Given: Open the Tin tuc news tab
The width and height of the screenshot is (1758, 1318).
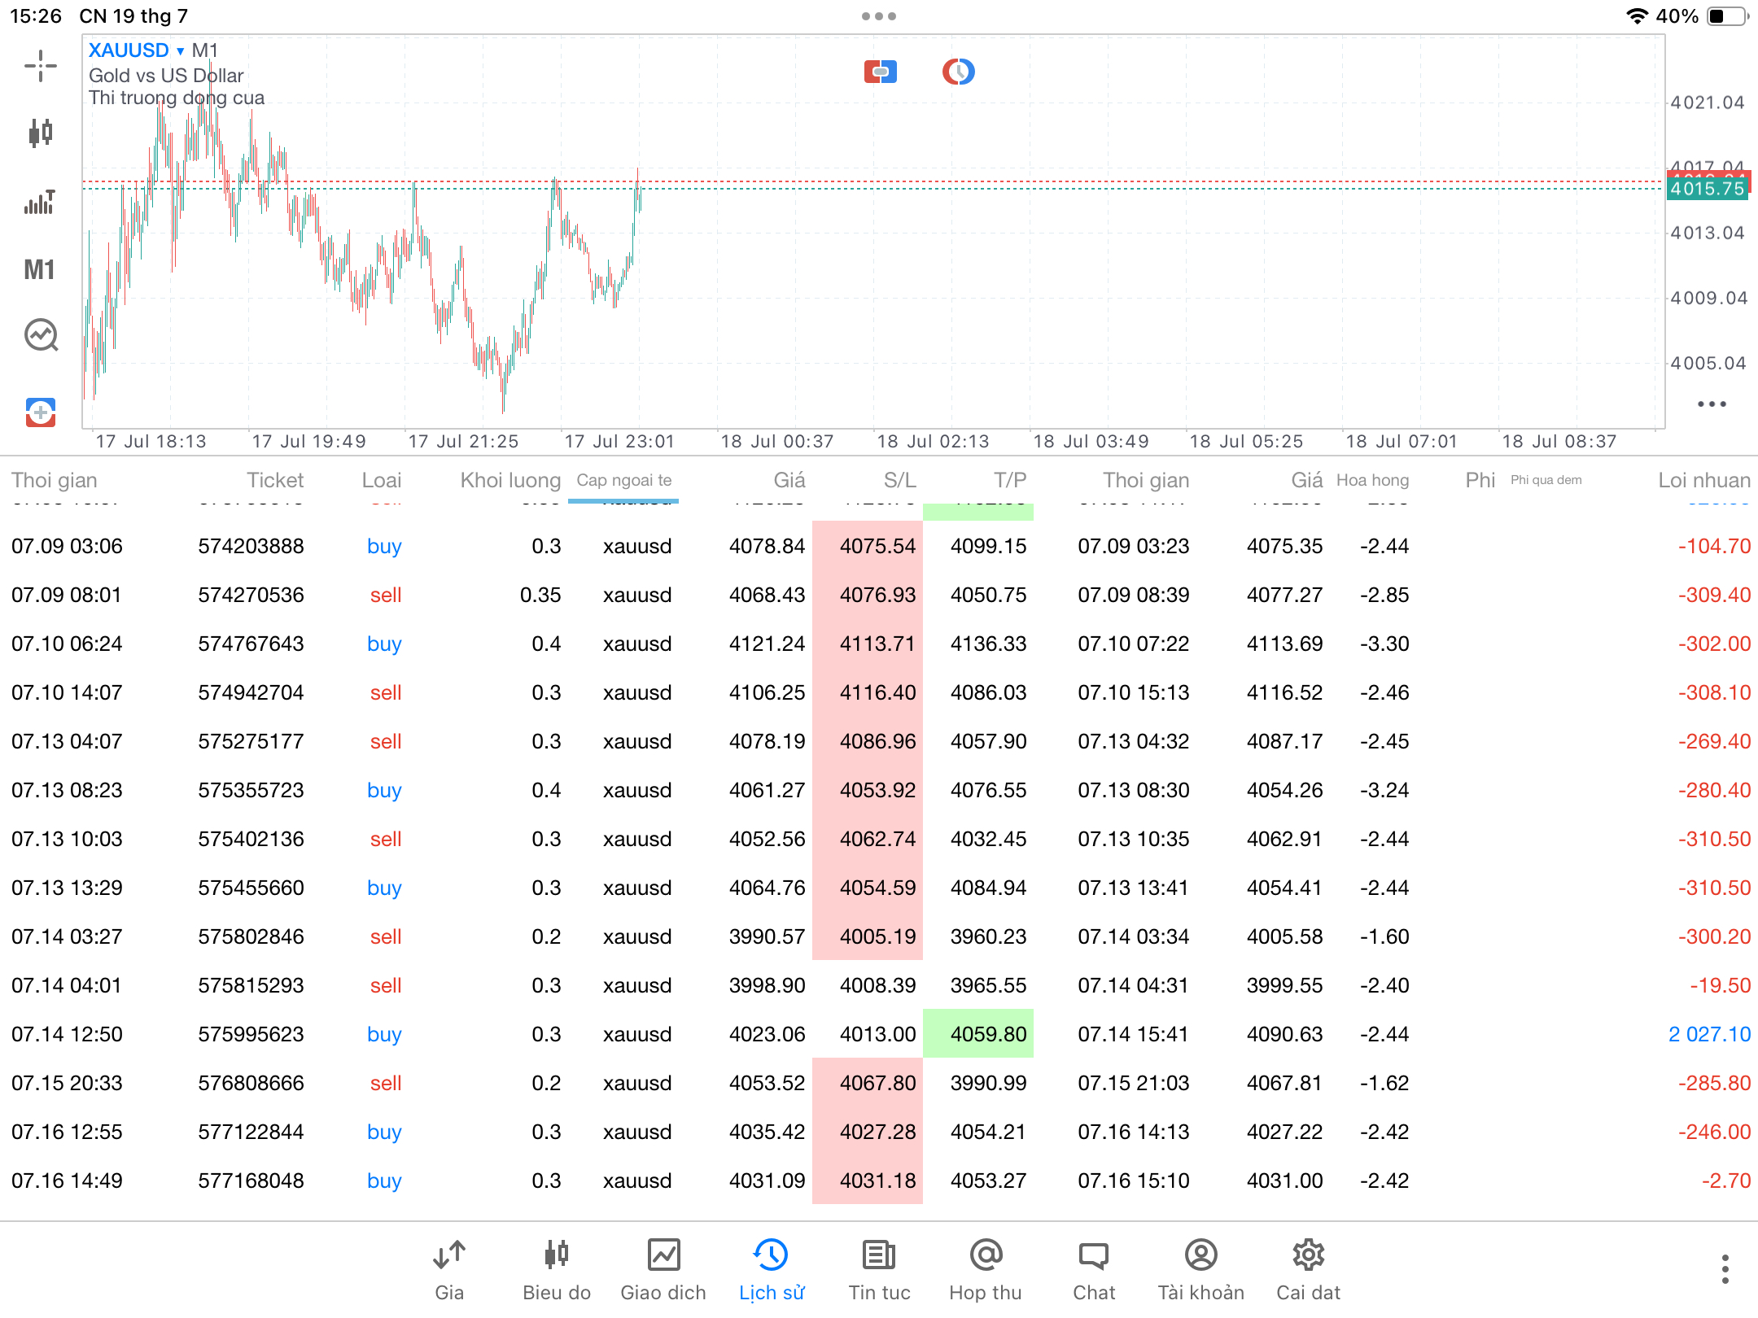Looking at the screenshot, I should coord(880,1269).
